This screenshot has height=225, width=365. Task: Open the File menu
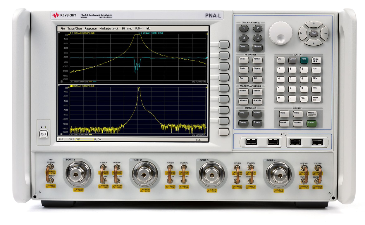[63, 29]
